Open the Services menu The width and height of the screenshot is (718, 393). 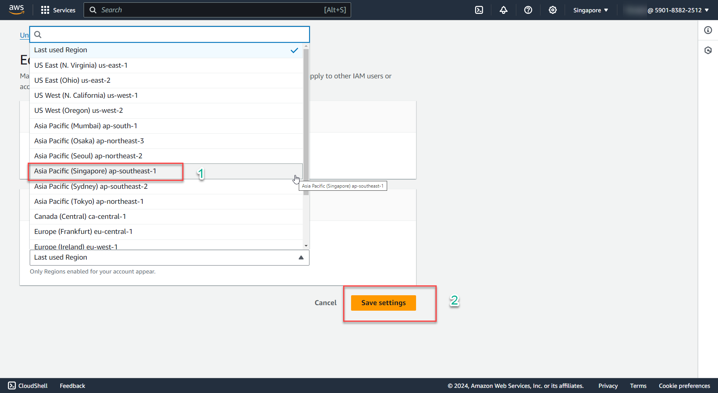pos(58,10)
